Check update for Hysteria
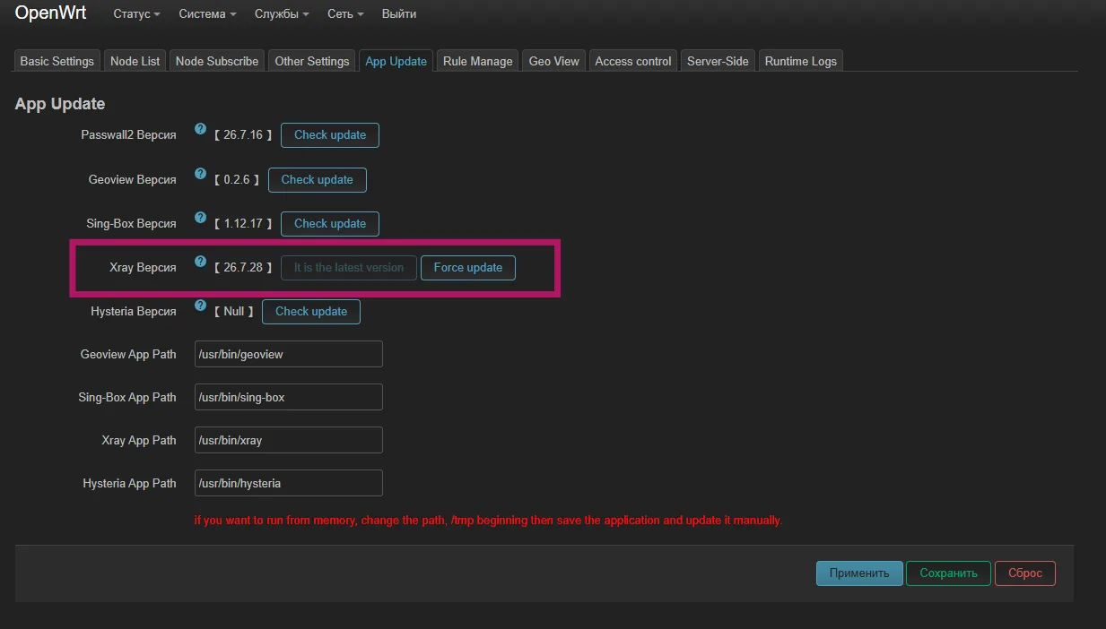 tap(311, 312)
